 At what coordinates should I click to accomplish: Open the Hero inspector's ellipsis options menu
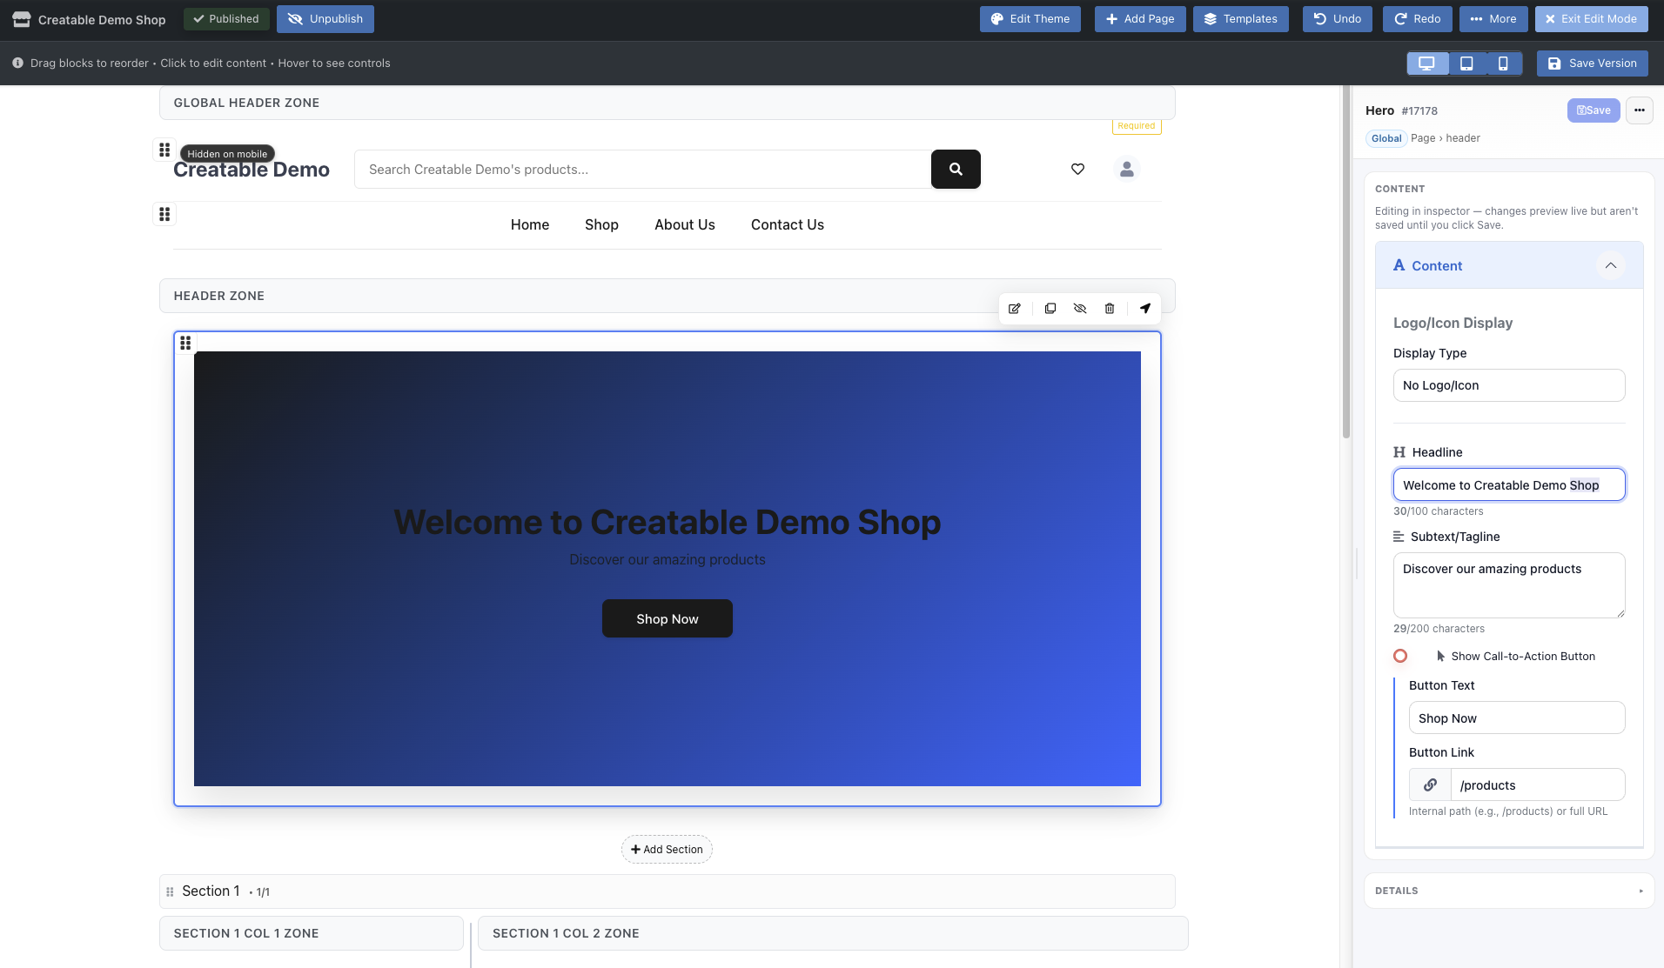pos(1641,110)
